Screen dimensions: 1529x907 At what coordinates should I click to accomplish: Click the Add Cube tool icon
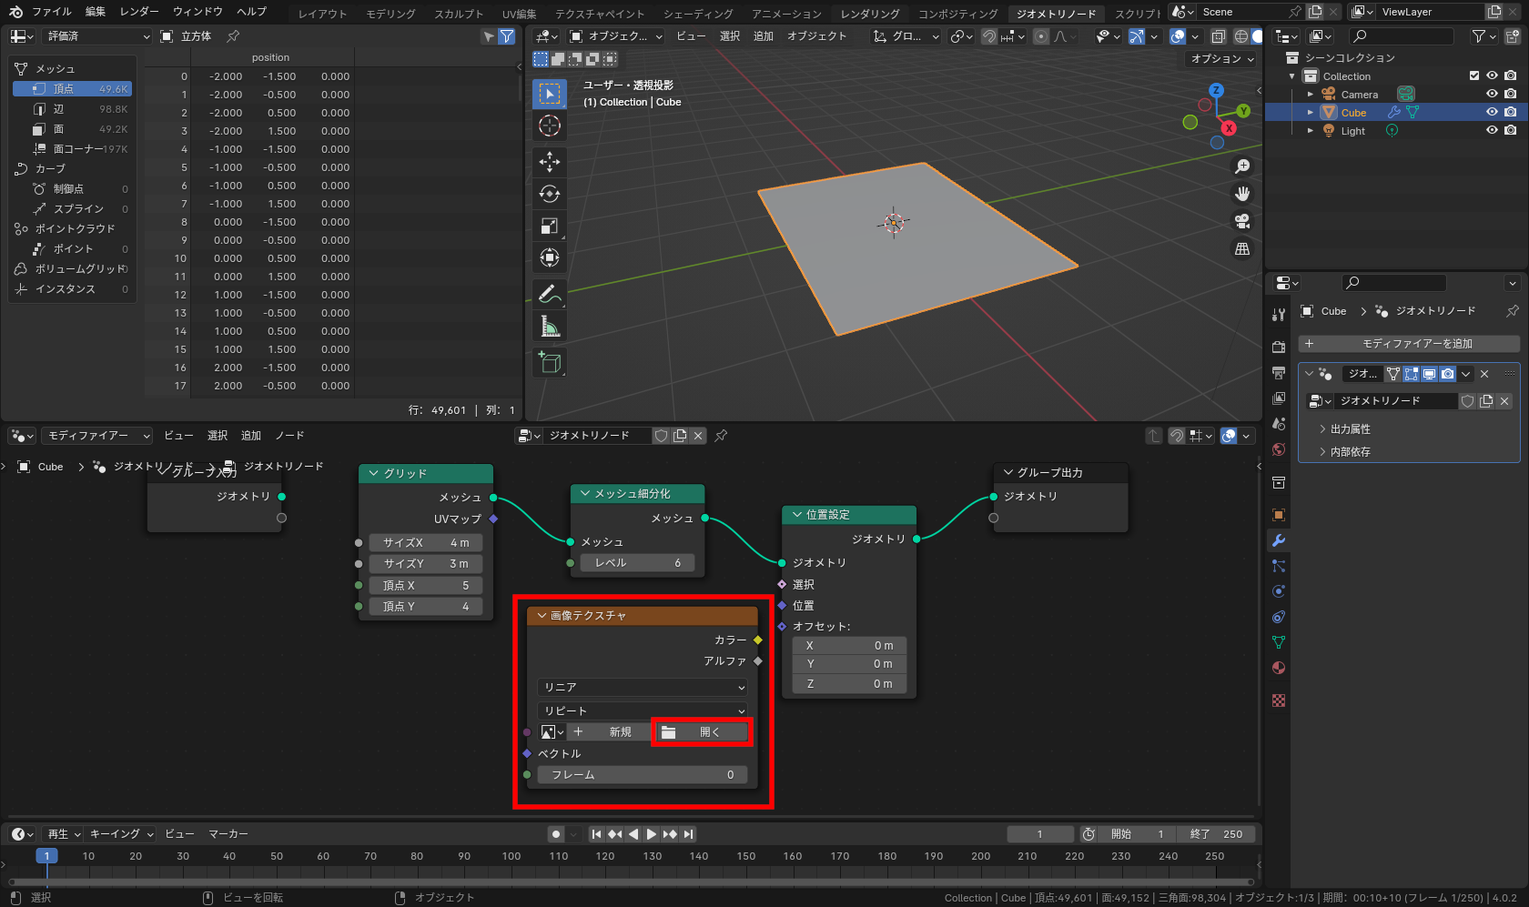point(549,362)
